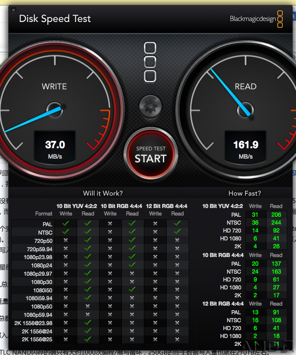Click the How Fast? heading

(245, 193)
